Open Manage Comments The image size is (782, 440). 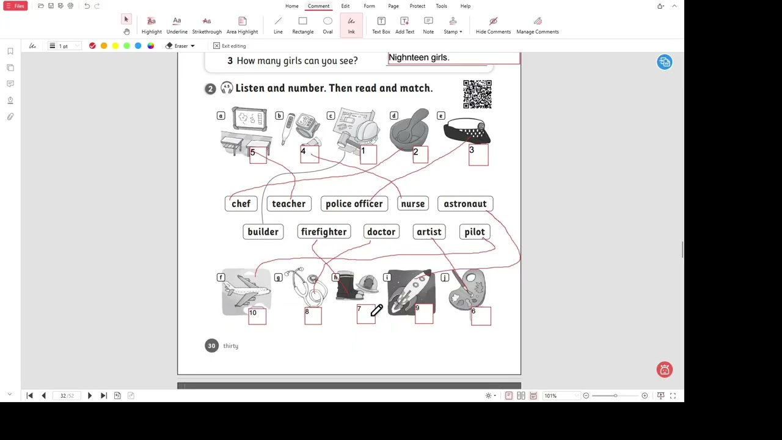tap(538, 26)
